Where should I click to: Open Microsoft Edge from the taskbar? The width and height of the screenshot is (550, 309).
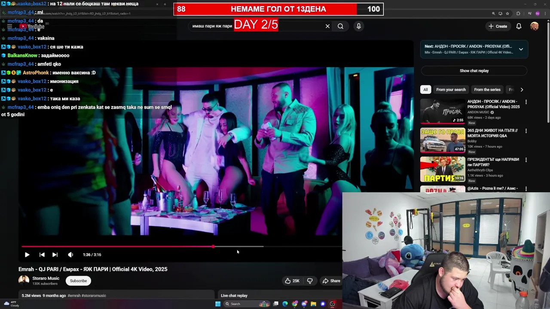tap(285, 304)
